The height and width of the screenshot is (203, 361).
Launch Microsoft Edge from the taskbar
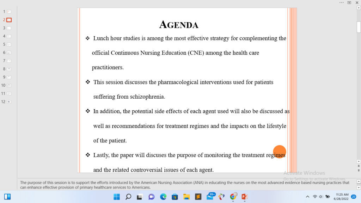[x=163, y=197]
